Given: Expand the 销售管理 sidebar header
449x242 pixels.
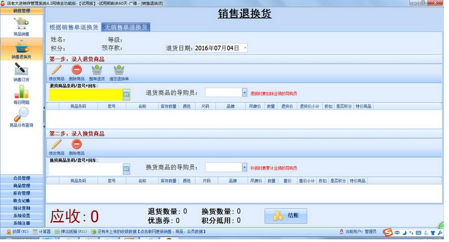Looking at the screenshot, I should pyautogui.click(x=21, y=11).
